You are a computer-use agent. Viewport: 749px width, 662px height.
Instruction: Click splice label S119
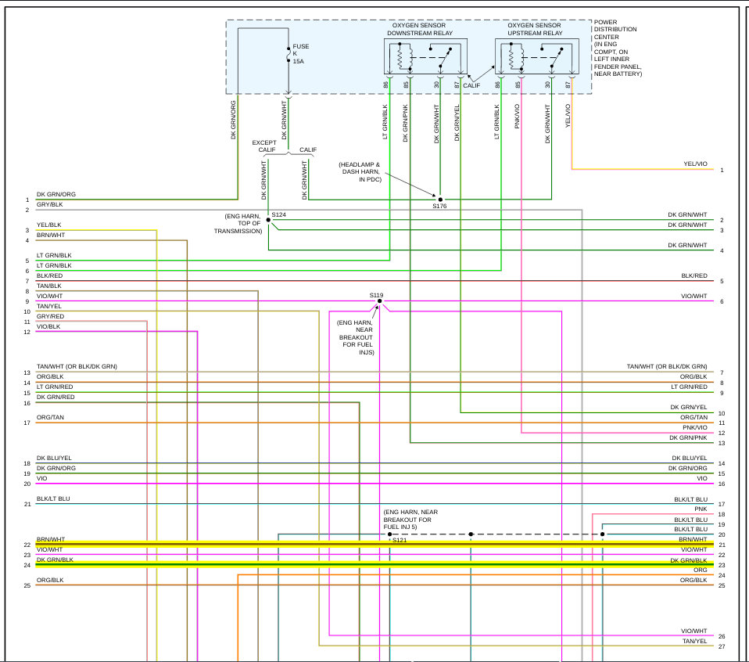pos(376,295)
